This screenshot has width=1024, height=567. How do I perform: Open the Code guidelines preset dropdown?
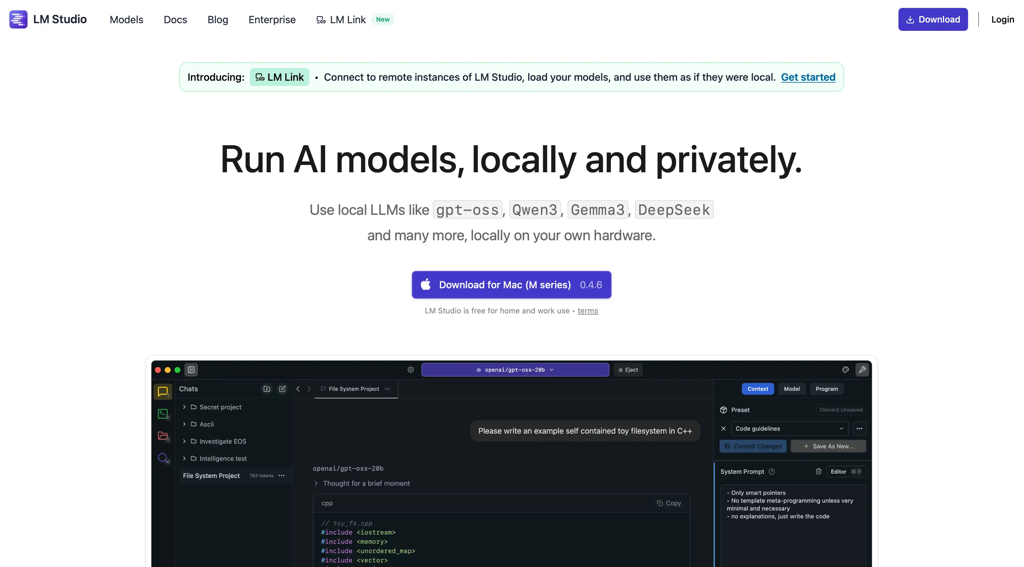click(789, 429)
